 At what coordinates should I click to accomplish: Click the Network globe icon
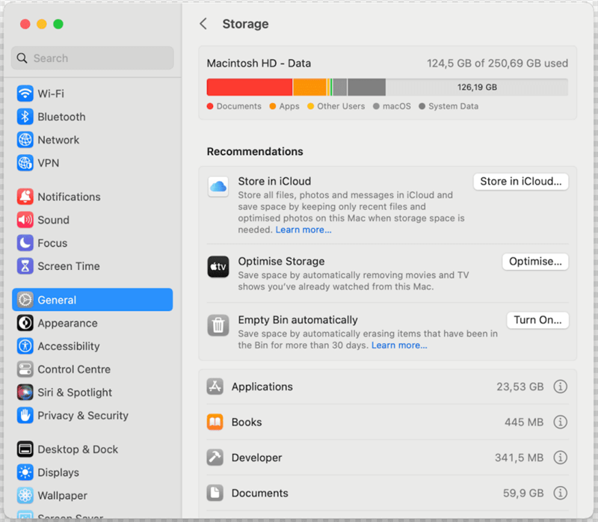(x=25, y=140)
